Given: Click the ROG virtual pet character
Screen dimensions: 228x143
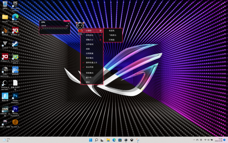Looking at the screenshot, I should (80, 25).
